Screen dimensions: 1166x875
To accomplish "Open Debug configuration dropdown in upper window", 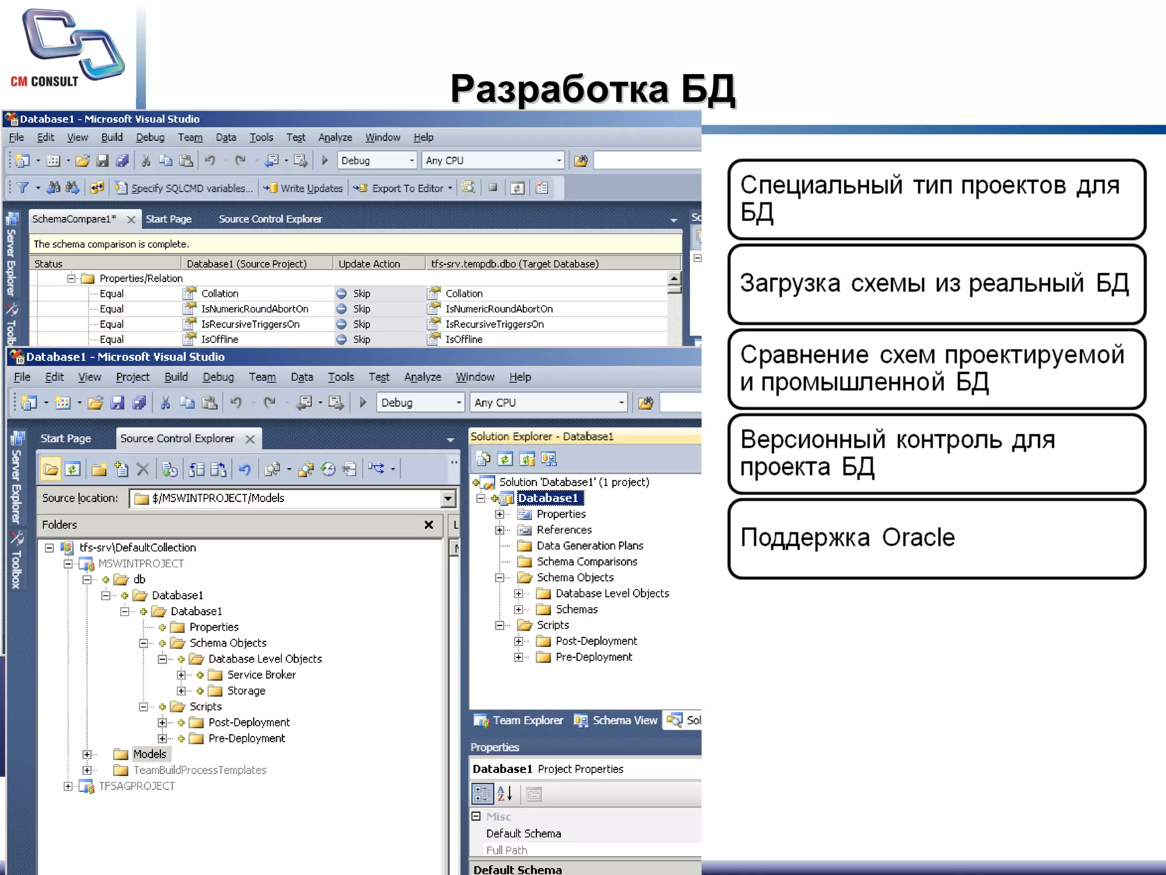I will (x=377, y=161).
